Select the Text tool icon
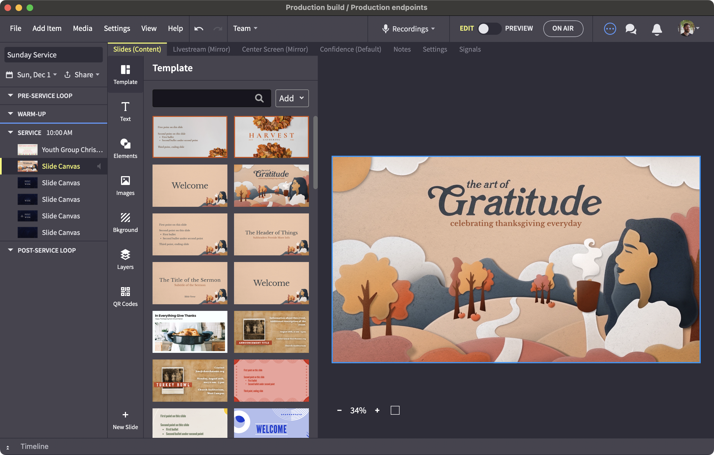 (x=125, y=107)
